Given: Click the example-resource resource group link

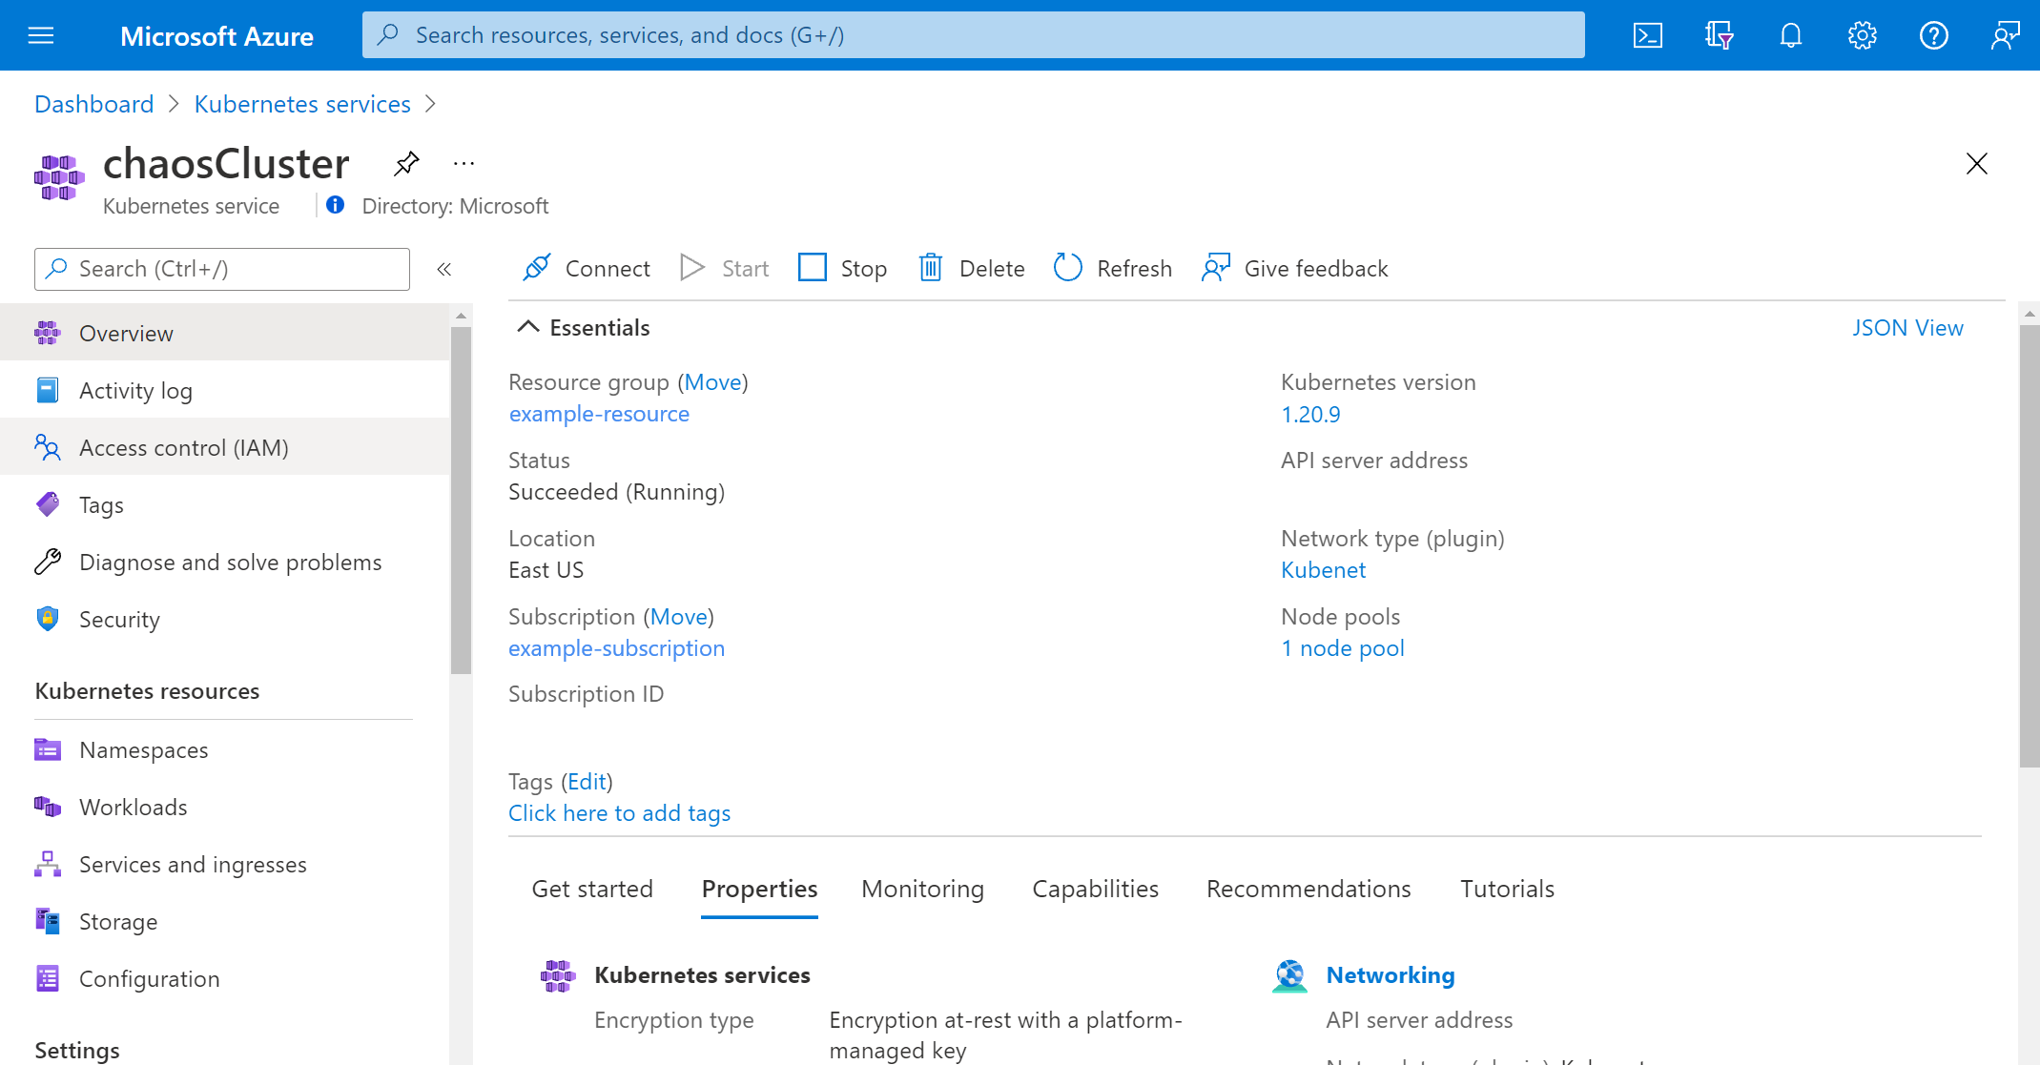Looking at the screenshot, I should click(598, 413).
